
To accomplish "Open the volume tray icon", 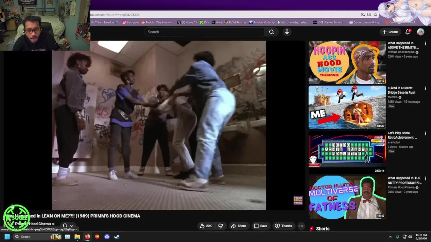I will coord(411,237).
